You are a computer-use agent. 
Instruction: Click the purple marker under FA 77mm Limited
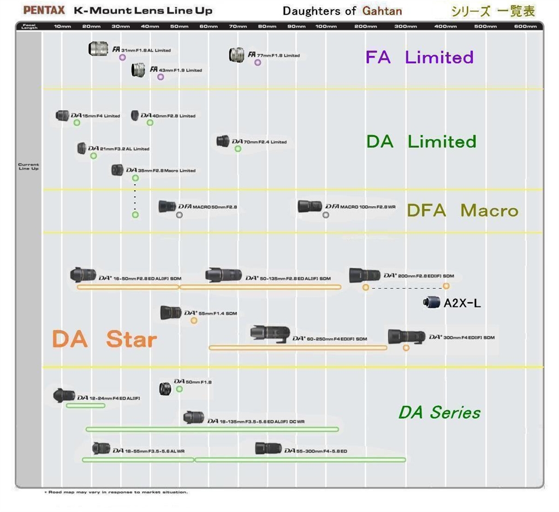tap(258, 63)
